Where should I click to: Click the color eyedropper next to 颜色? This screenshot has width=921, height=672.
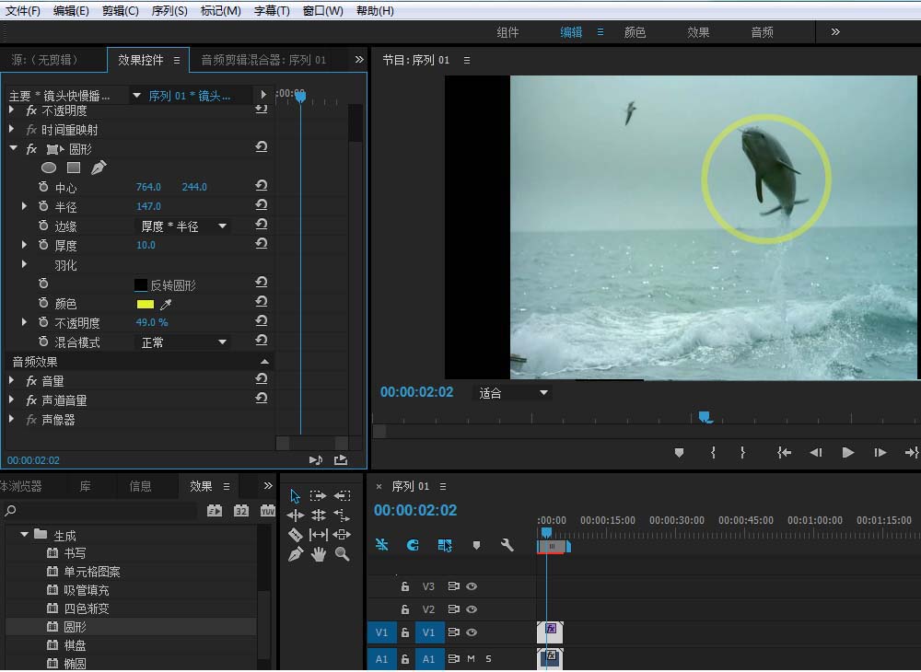click(166, 305)
